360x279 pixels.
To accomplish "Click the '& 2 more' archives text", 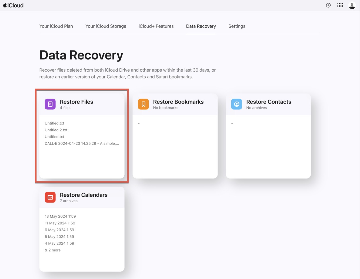I will pos(53,250).
